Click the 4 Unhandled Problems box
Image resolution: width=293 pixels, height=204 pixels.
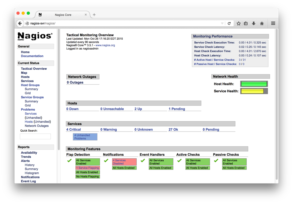[x=85, y=137]
